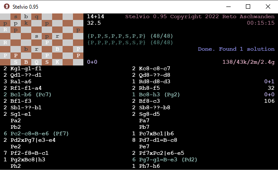Image resolution: width=278 pixels, height=170 pixels.
Task: Click the black pawn on h6
Action: click(78, 29)
